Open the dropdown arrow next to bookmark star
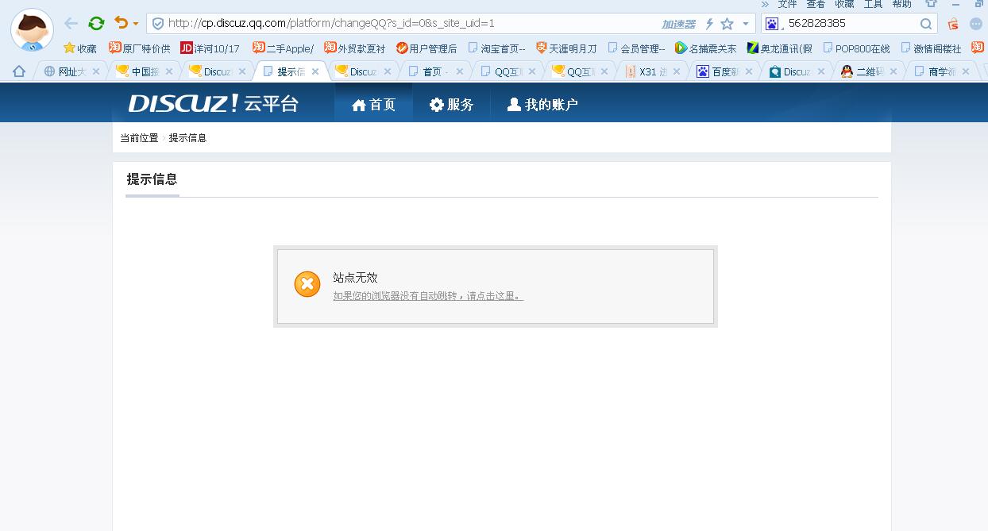Viewport: 988px width, 531px height. [x=746, y=24]
